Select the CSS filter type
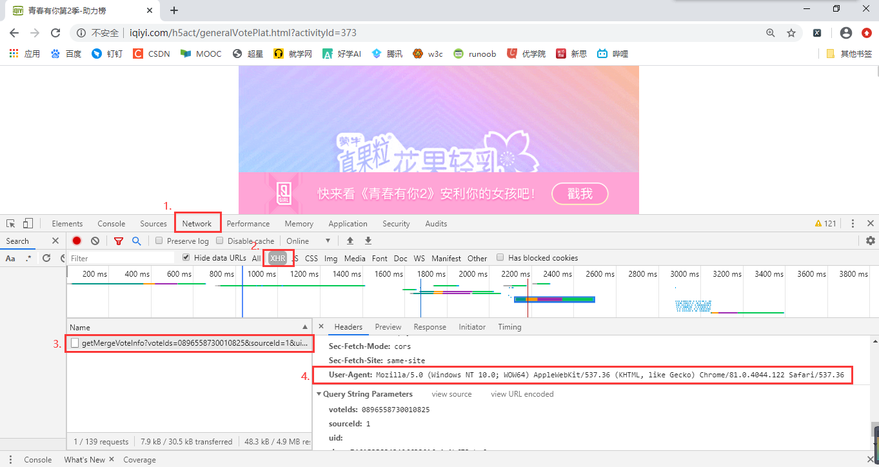Viewport: 879px width, 467px height. tap(311, 258)
